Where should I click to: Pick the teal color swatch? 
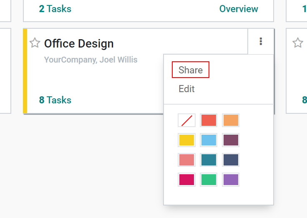coord(209,160)
